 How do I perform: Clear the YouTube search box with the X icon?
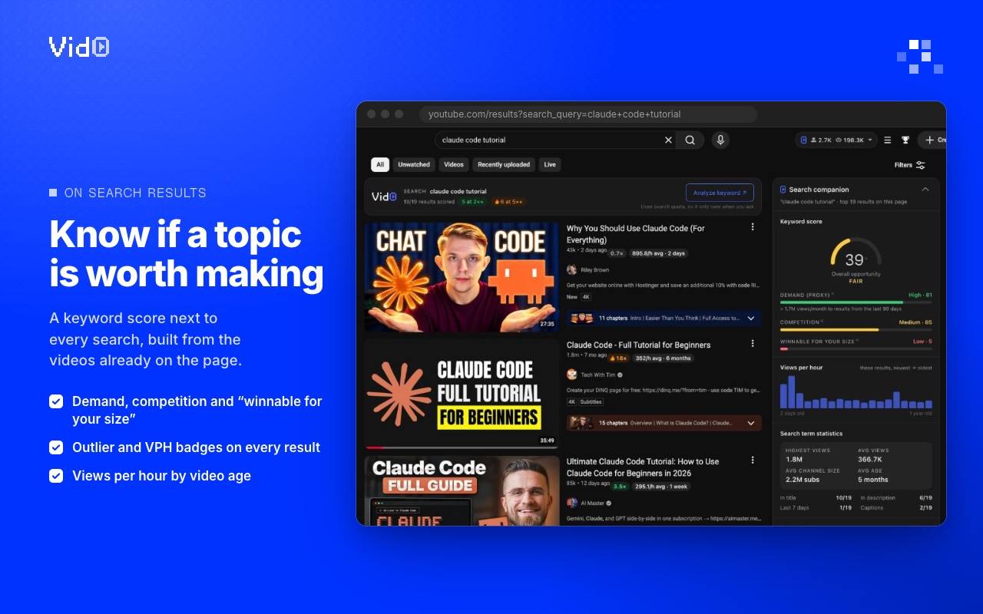pos(668,140)
